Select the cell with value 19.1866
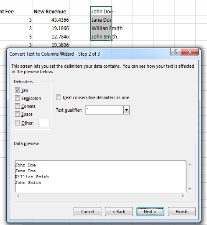207x225 pixels. point(51,28)
